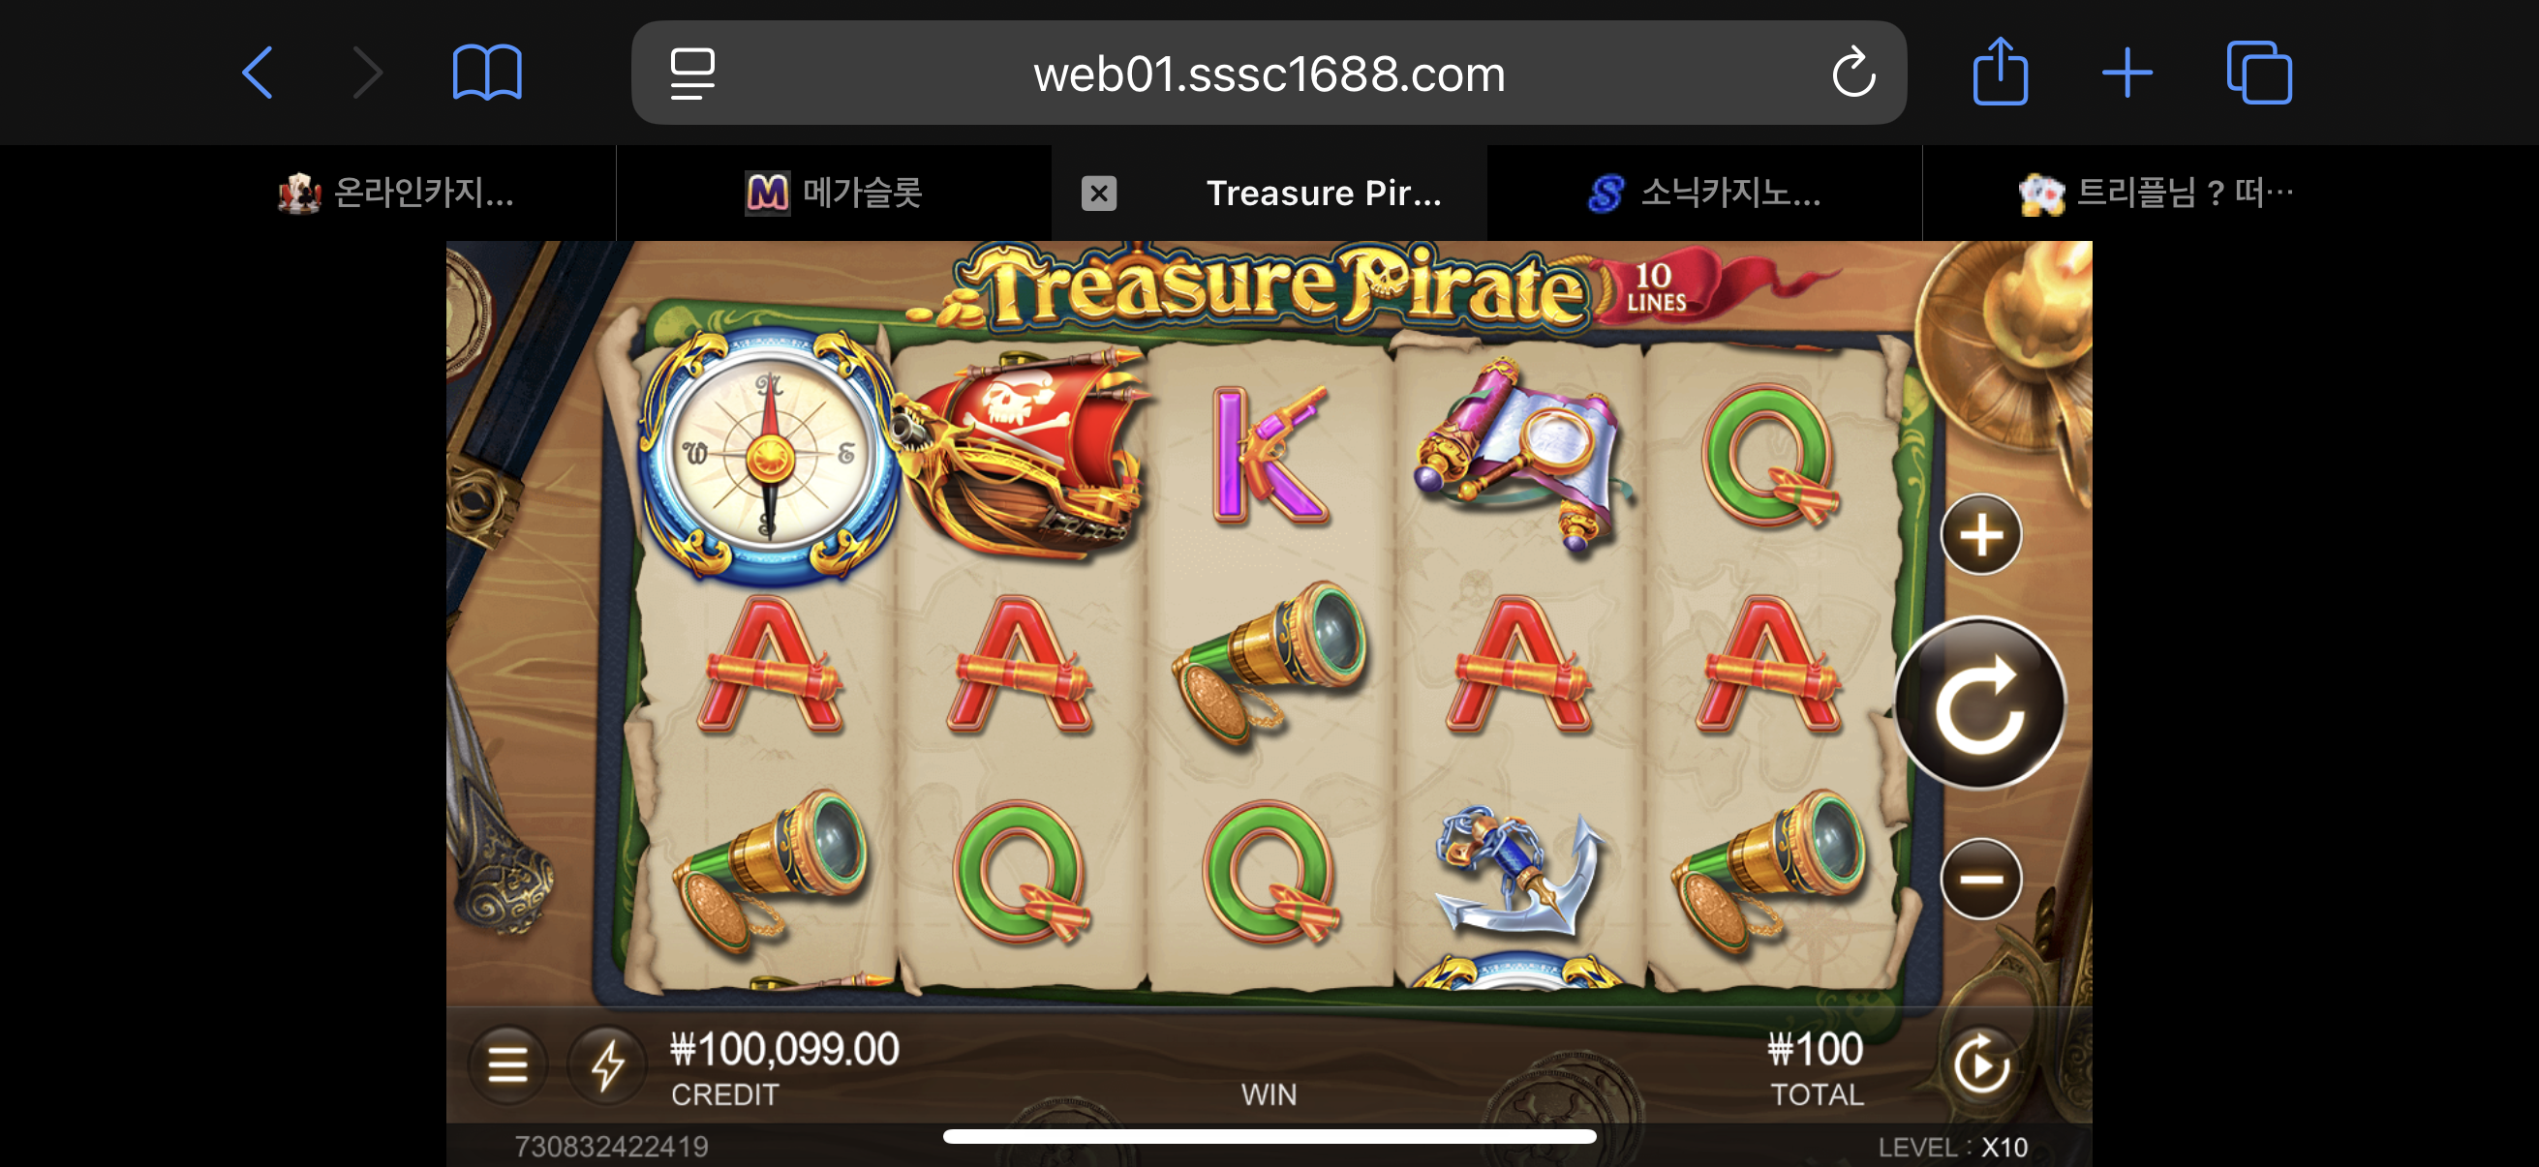2539x1167 pixels.
Task: Reload the page in the address bar
Action: pyautogui.click(x=1853, y=73)
